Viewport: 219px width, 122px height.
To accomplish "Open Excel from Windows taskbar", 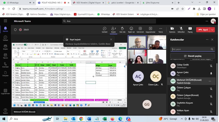I will tap(104, 119).
